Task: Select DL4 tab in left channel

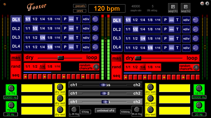Action: coord(16,46)
